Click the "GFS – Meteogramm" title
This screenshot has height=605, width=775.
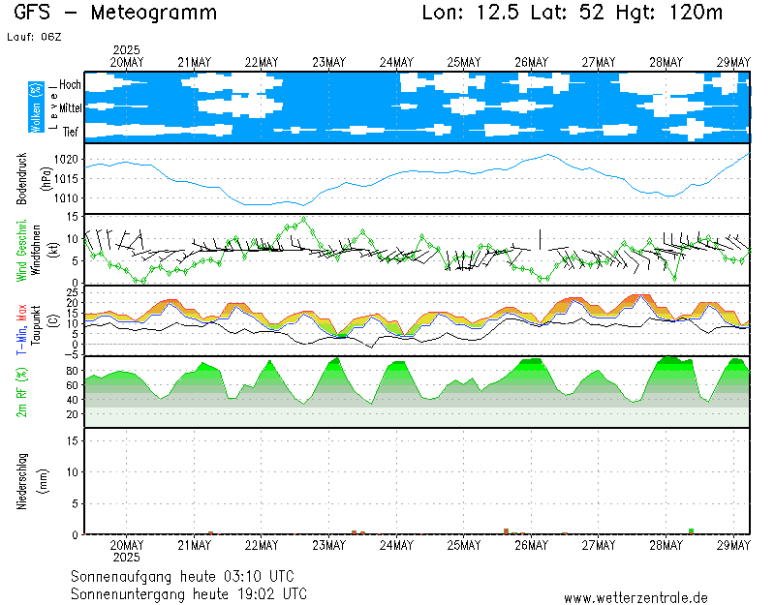[x=115, y=13]
